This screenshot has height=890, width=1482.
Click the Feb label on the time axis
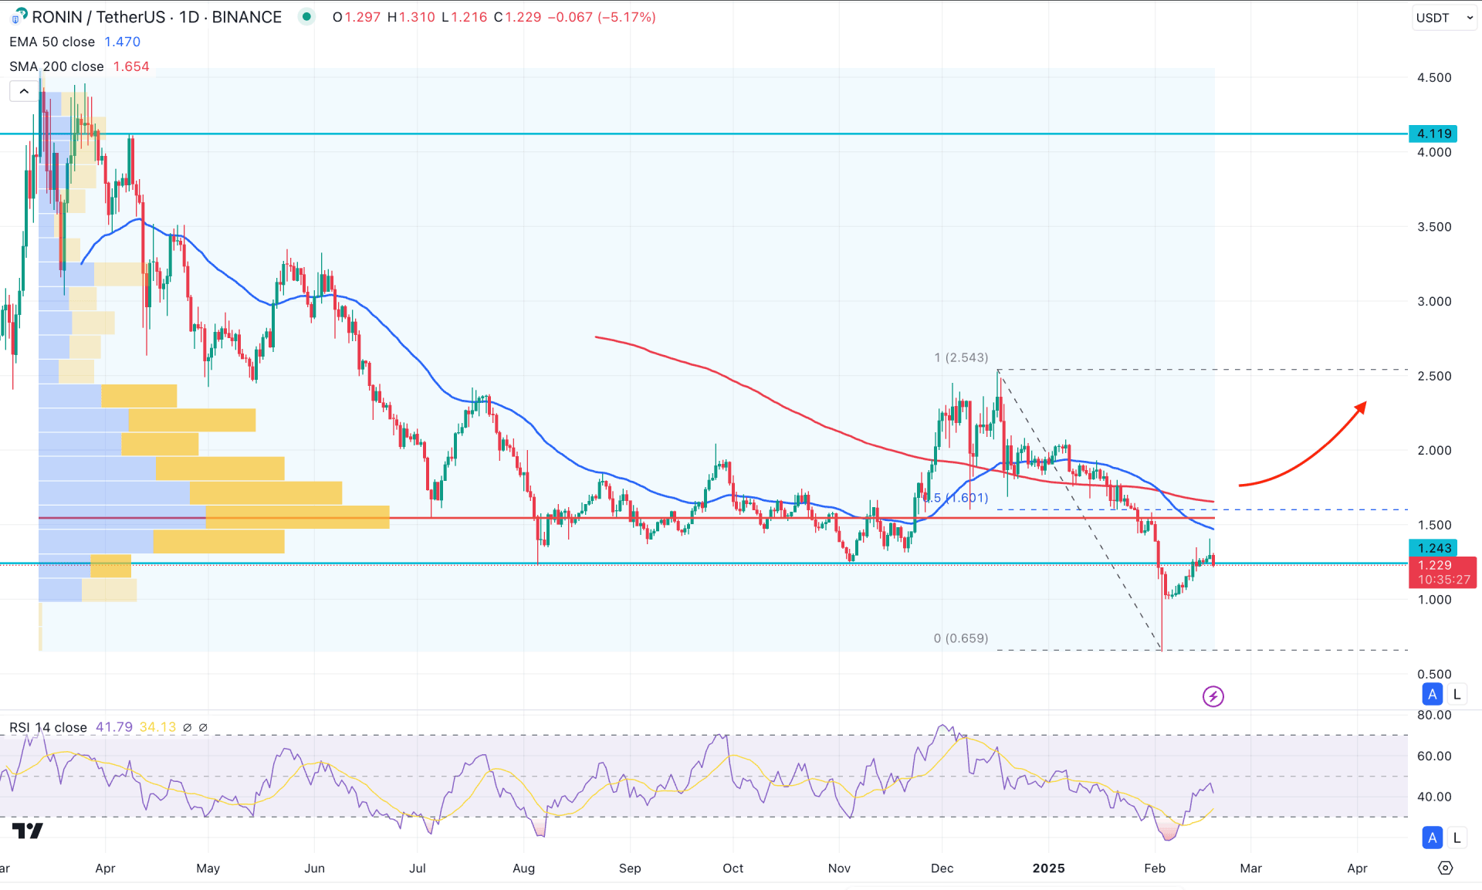tap(1155, 868)
